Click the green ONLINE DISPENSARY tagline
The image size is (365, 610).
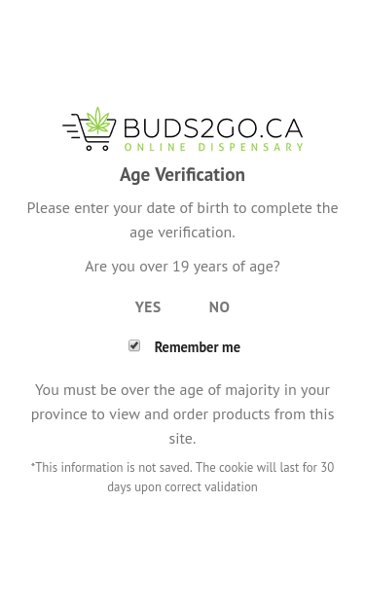213,147
